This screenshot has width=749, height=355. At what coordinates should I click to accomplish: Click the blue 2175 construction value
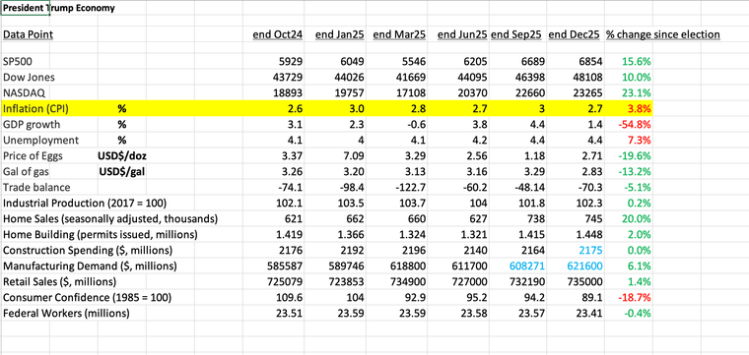click(590, 250)
